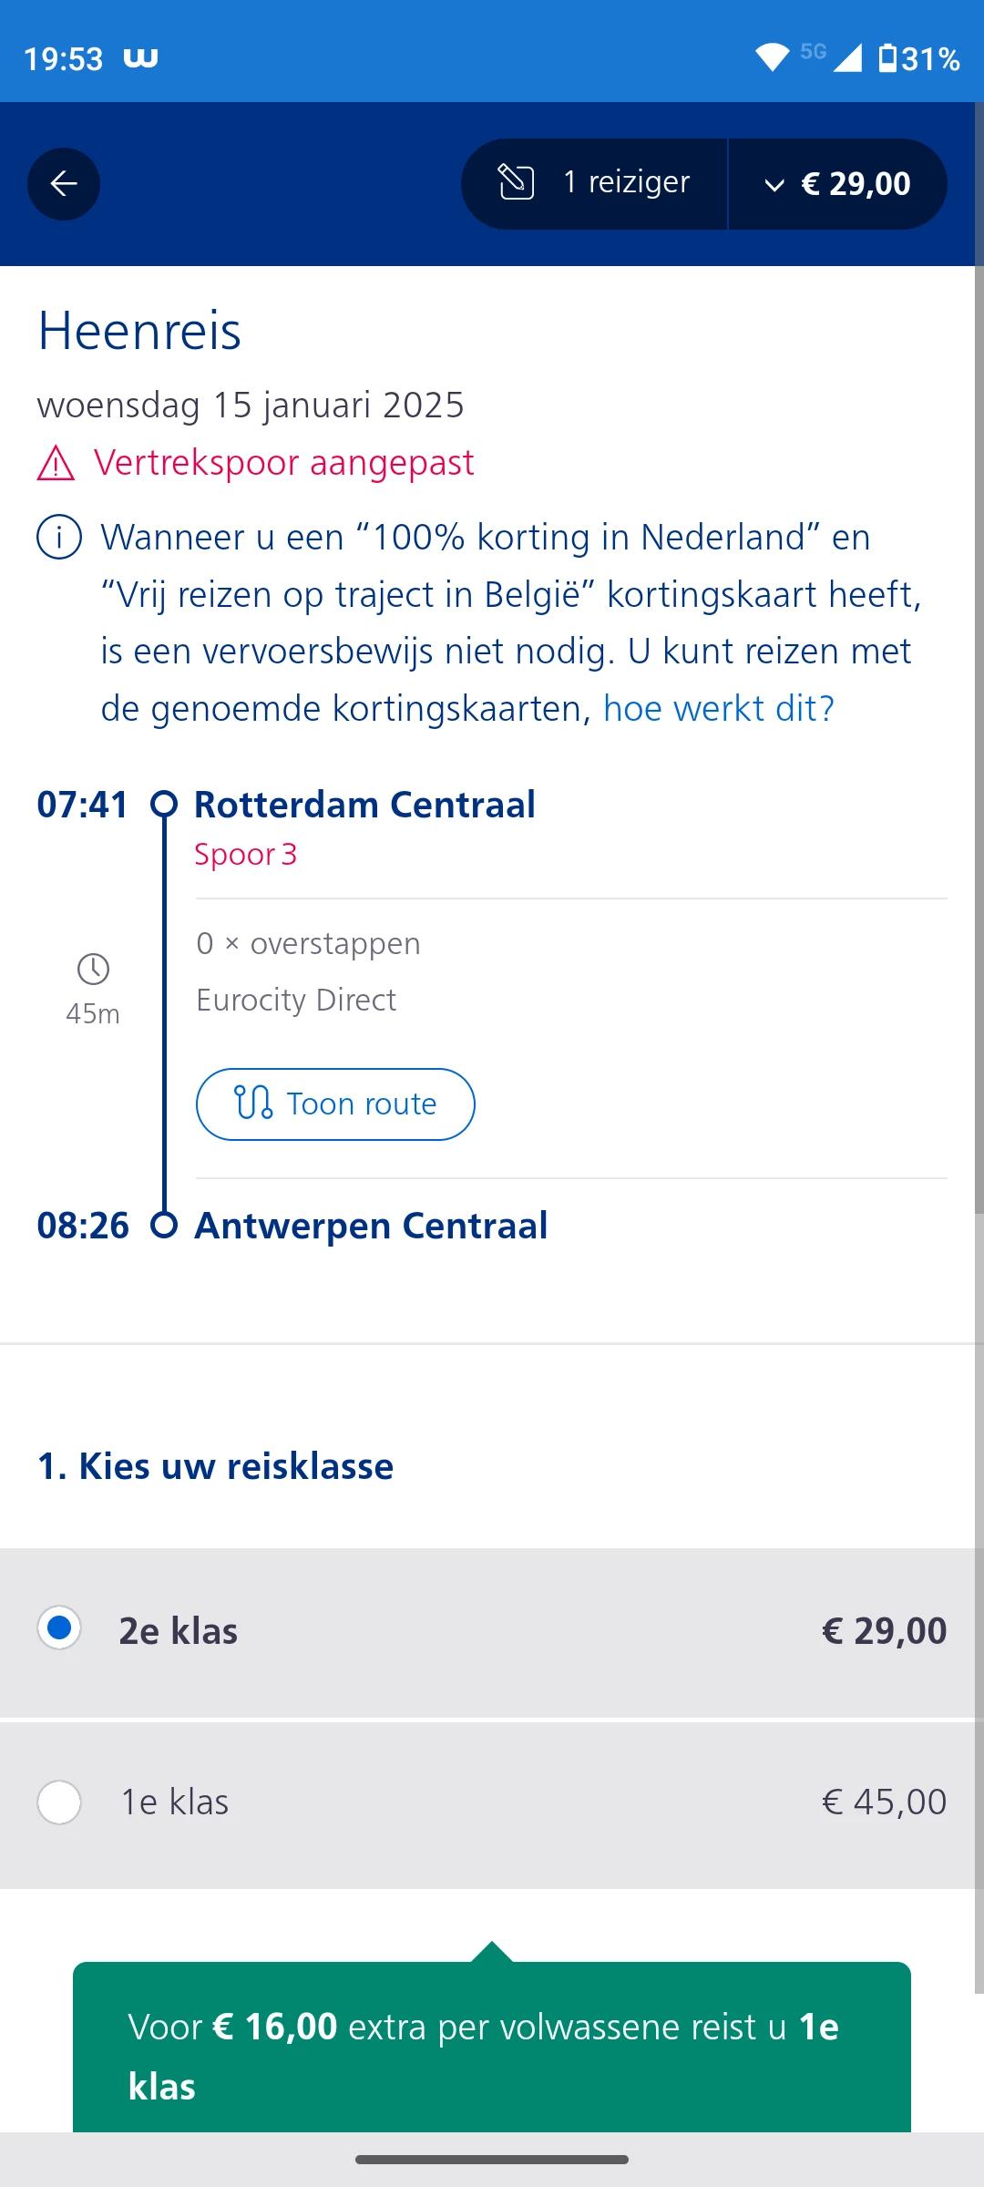Screen dimensions: 984x2187
Task: Tap the route icon in Toon route
Action: [x=253, y=1103]
